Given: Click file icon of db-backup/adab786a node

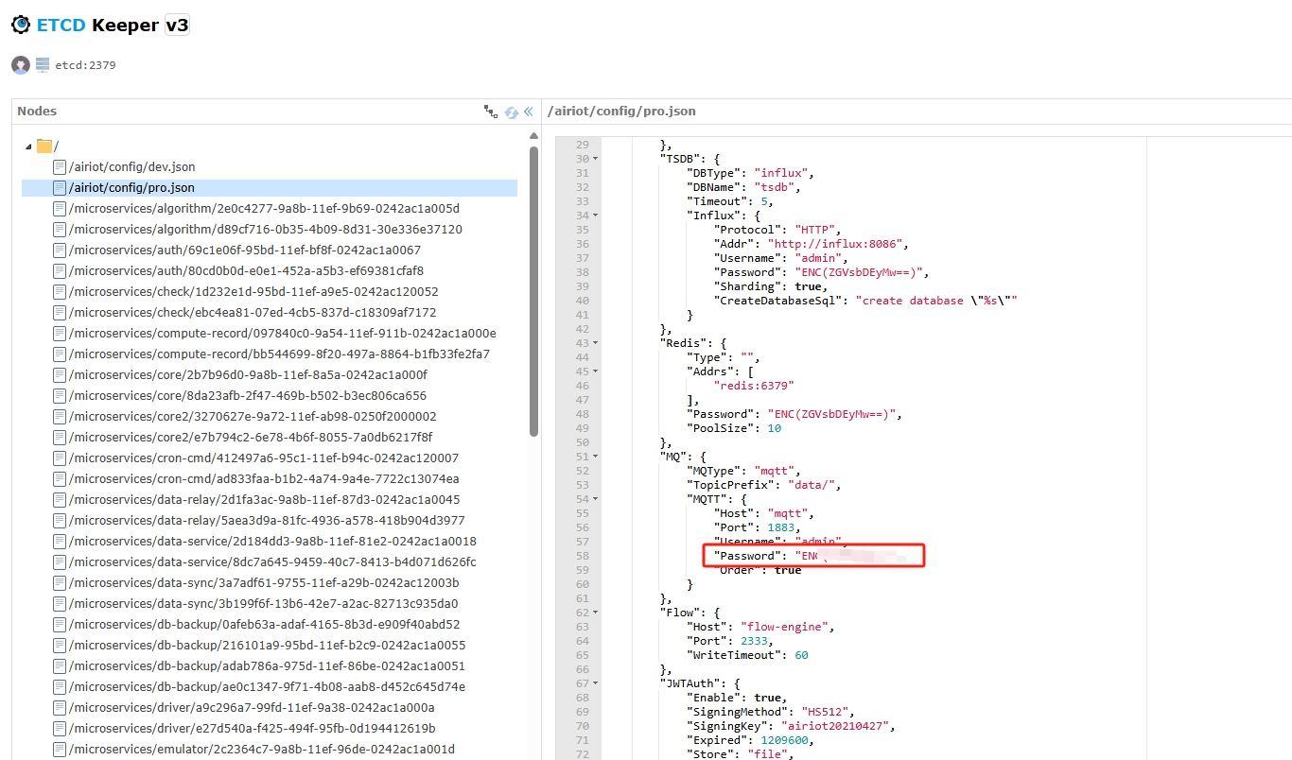Looking at the screenshot, I should coord(60,666).
